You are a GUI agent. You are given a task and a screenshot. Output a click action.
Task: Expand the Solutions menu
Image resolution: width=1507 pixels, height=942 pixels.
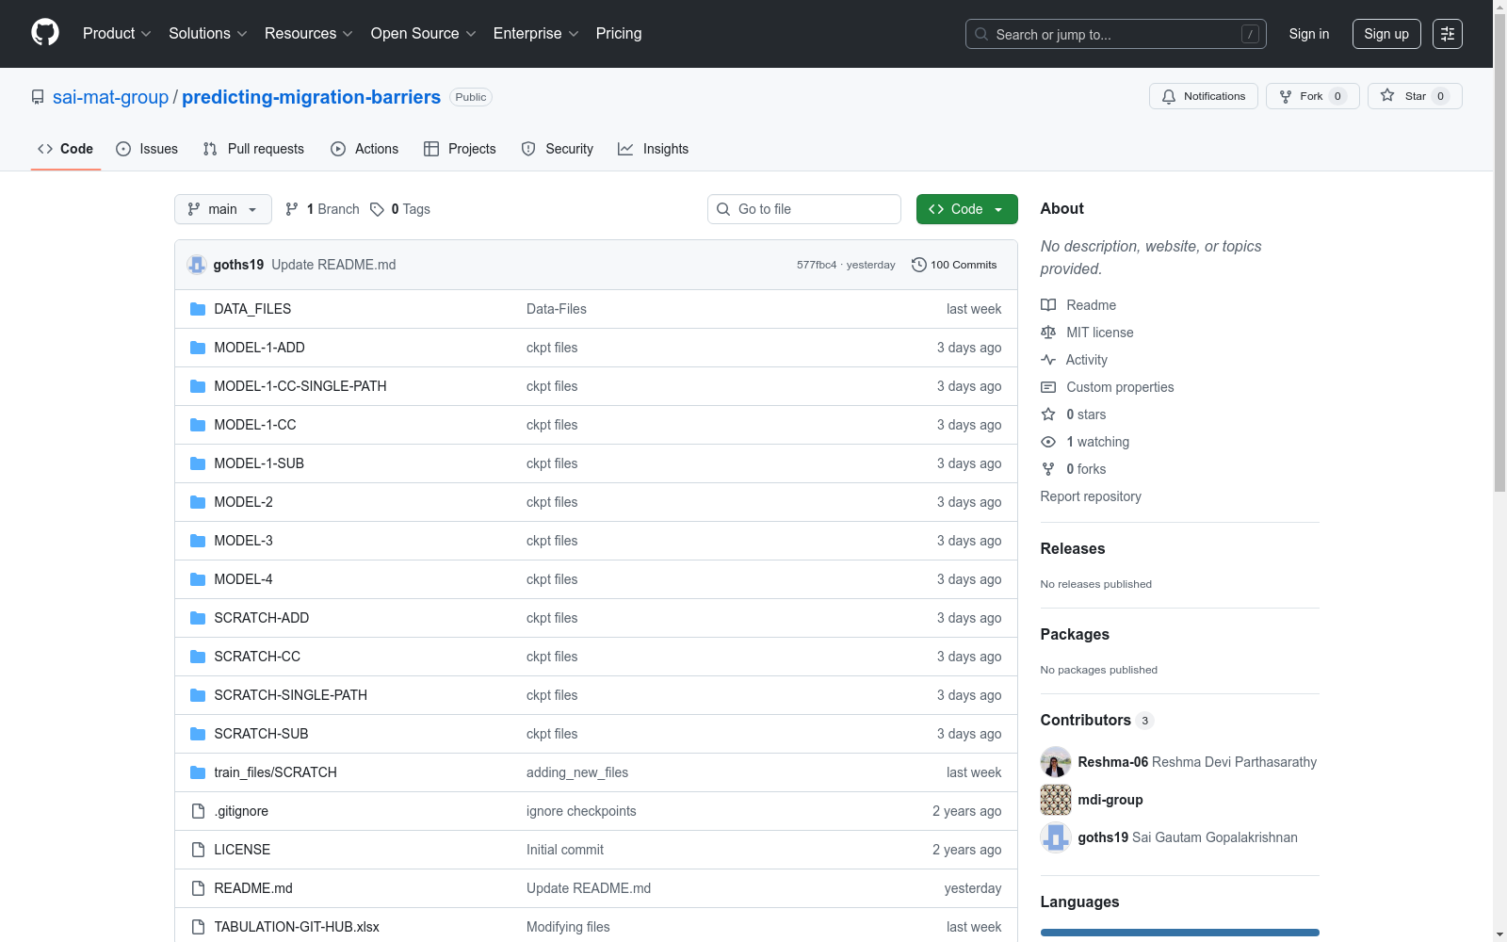[x=208, y=33]
